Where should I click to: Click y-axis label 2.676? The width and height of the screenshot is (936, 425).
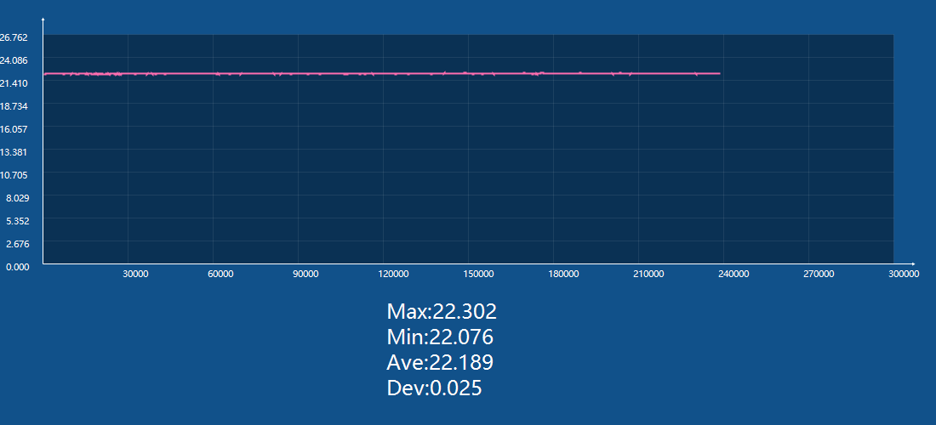click(x=17, y=244)
